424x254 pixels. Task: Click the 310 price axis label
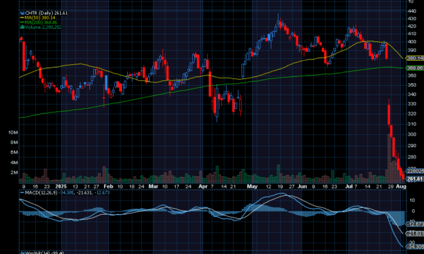point(412,124)
